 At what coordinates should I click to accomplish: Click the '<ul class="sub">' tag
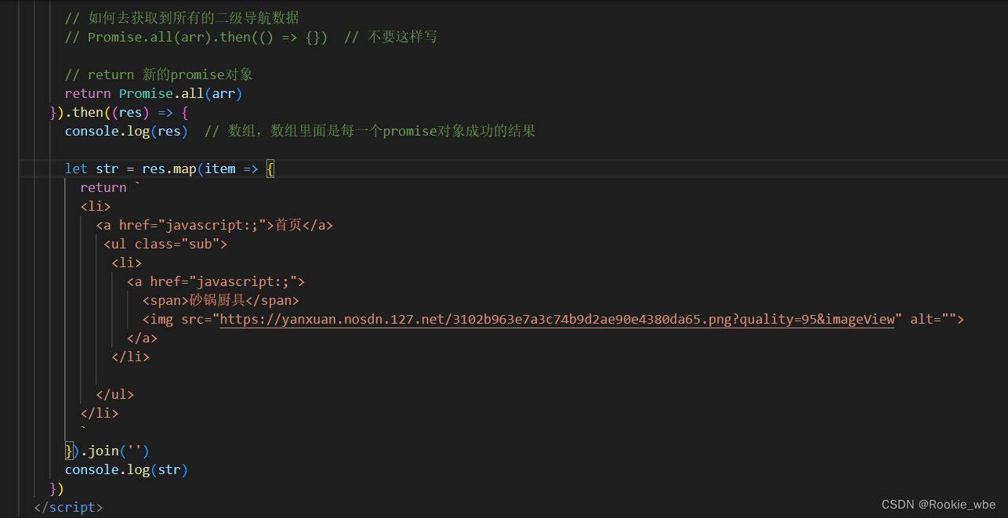[165, 244]
